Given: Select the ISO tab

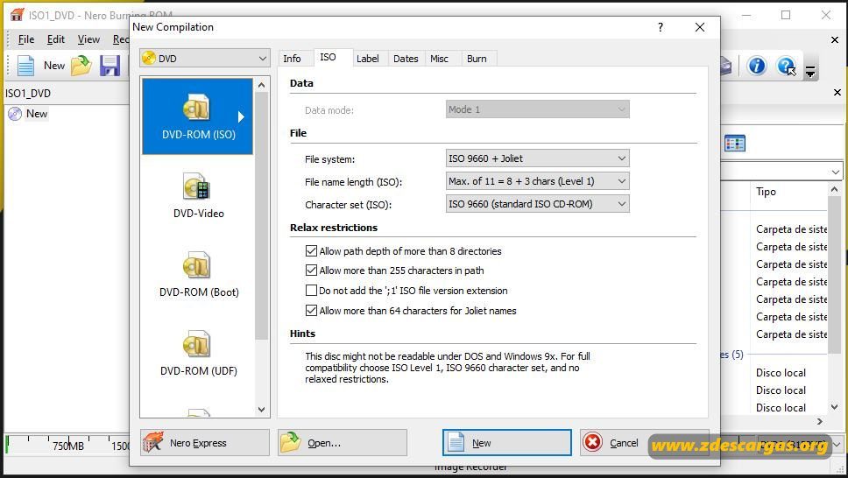Looking at the screenshot, I should tap(328, 57).
